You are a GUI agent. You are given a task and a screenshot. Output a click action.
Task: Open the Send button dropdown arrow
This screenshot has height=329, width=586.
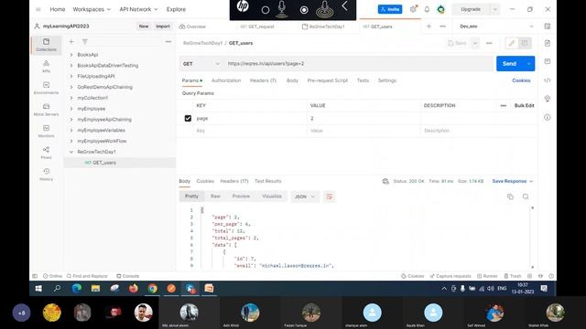(529, 64)
